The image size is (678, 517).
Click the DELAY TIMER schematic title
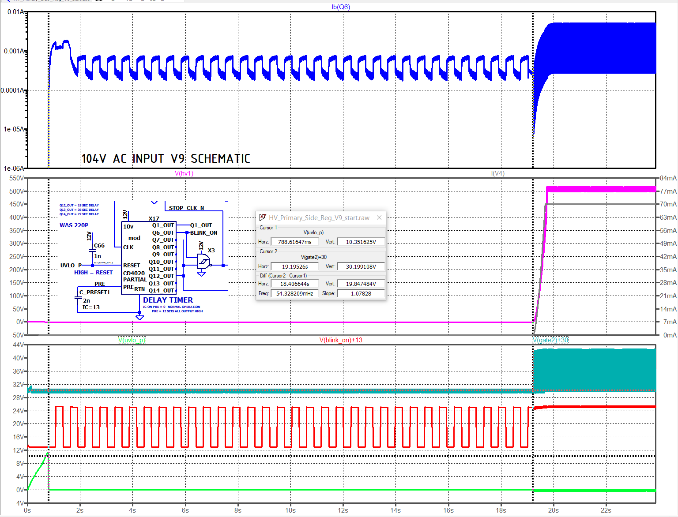168,300
